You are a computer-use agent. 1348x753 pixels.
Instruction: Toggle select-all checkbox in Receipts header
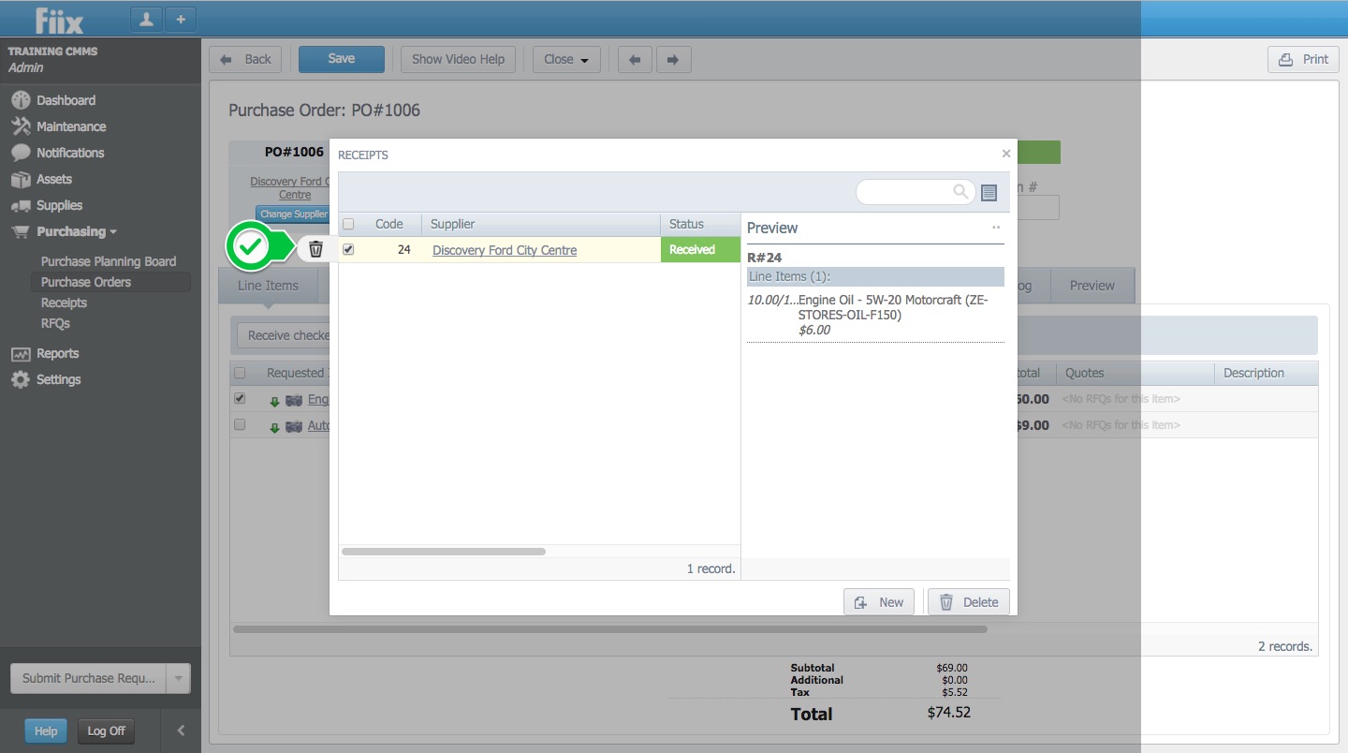pyautogui.click(x=348, y=225)
